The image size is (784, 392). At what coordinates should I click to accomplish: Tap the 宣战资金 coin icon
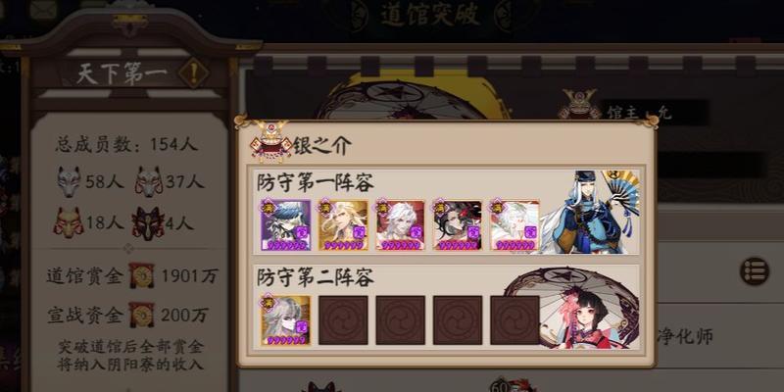141,315
